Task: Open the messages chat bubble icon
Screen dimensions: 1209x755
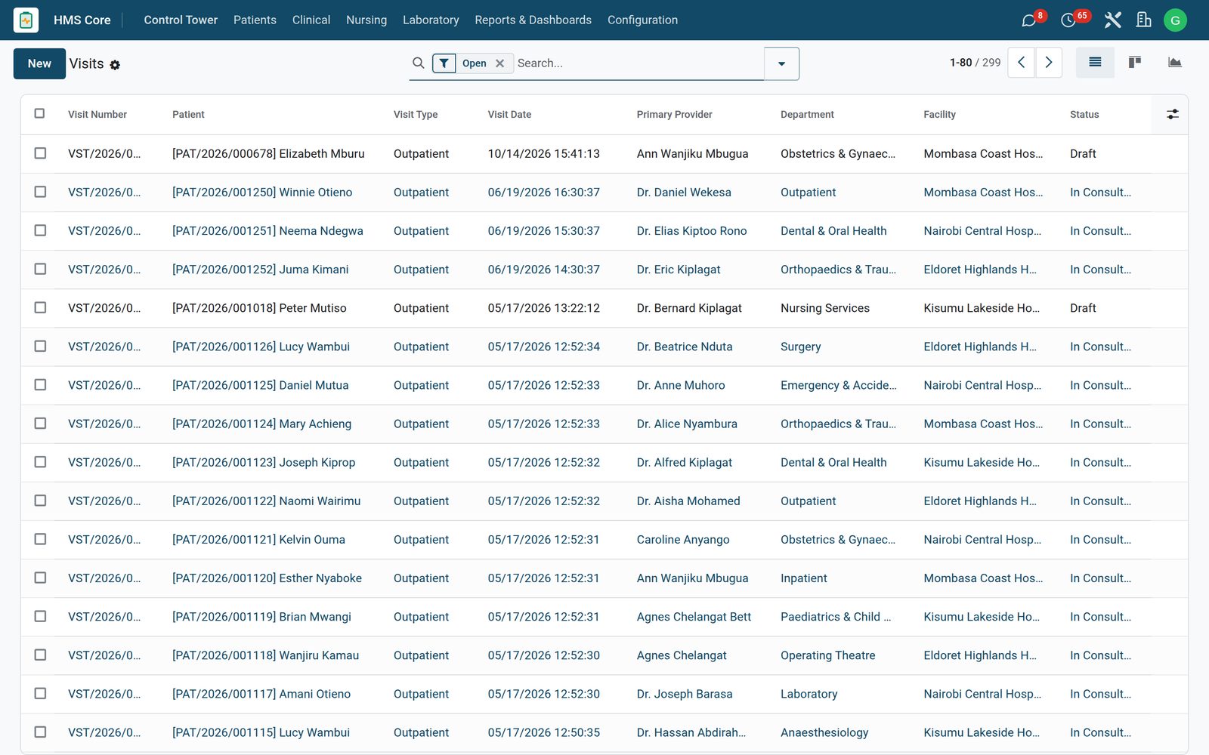Action: tap(1028, 20)
